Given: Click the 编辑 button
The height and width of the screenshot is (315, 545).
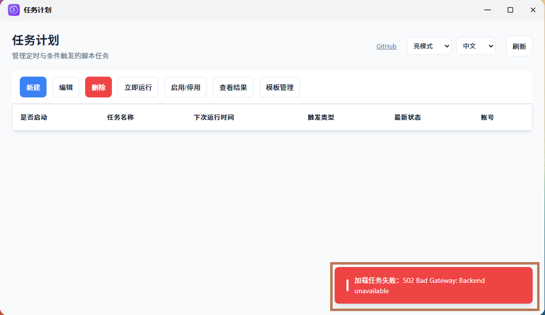Looking at the screenshot, I should 65,87.
